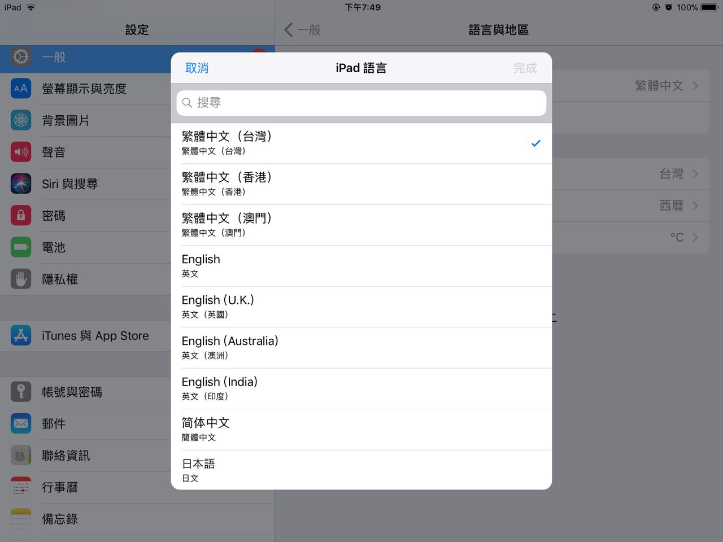Viewport: 723px width, 542px height.
Task: Tap the Accounts & Passwords key icon
Action: 21,392
